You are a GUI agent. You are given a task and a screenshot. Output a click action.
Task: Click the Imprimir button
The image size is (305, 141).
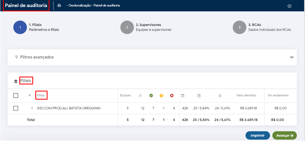pos(257,135)
